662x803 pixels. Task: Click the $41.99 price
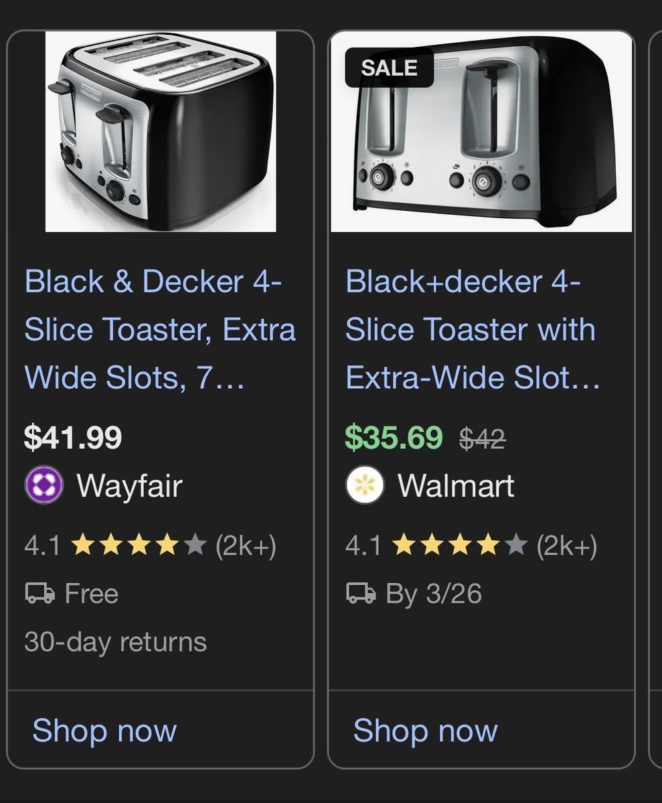click(x=73, y=438)
